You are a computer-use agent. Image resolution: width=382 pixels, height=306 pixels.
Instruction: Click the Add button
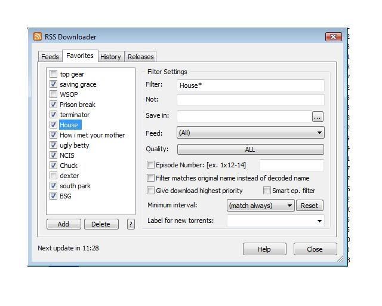[x=63, y=224]
